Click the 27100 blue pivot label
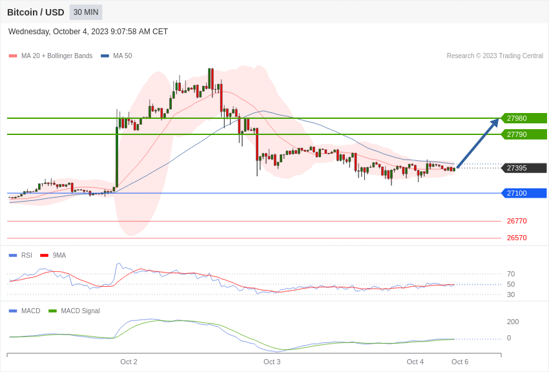 524,193
